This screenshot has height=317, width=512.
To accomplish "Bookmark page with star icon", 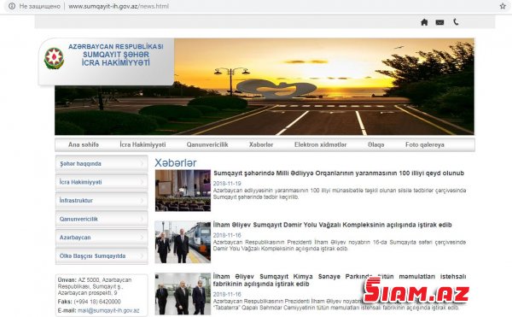I will pyautogui.click(x=503, y=6).
